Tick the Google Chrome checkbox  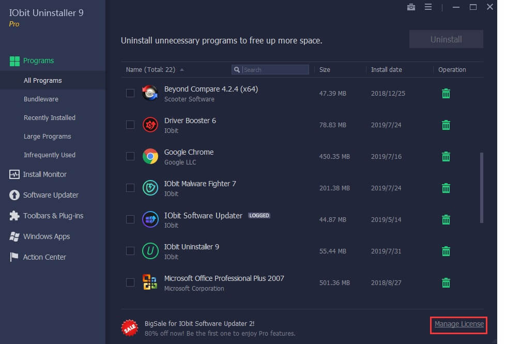(130, 156)
